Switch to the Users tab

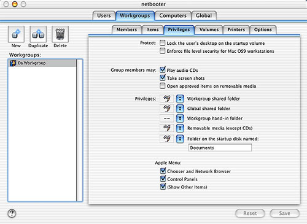click(104, 15)
